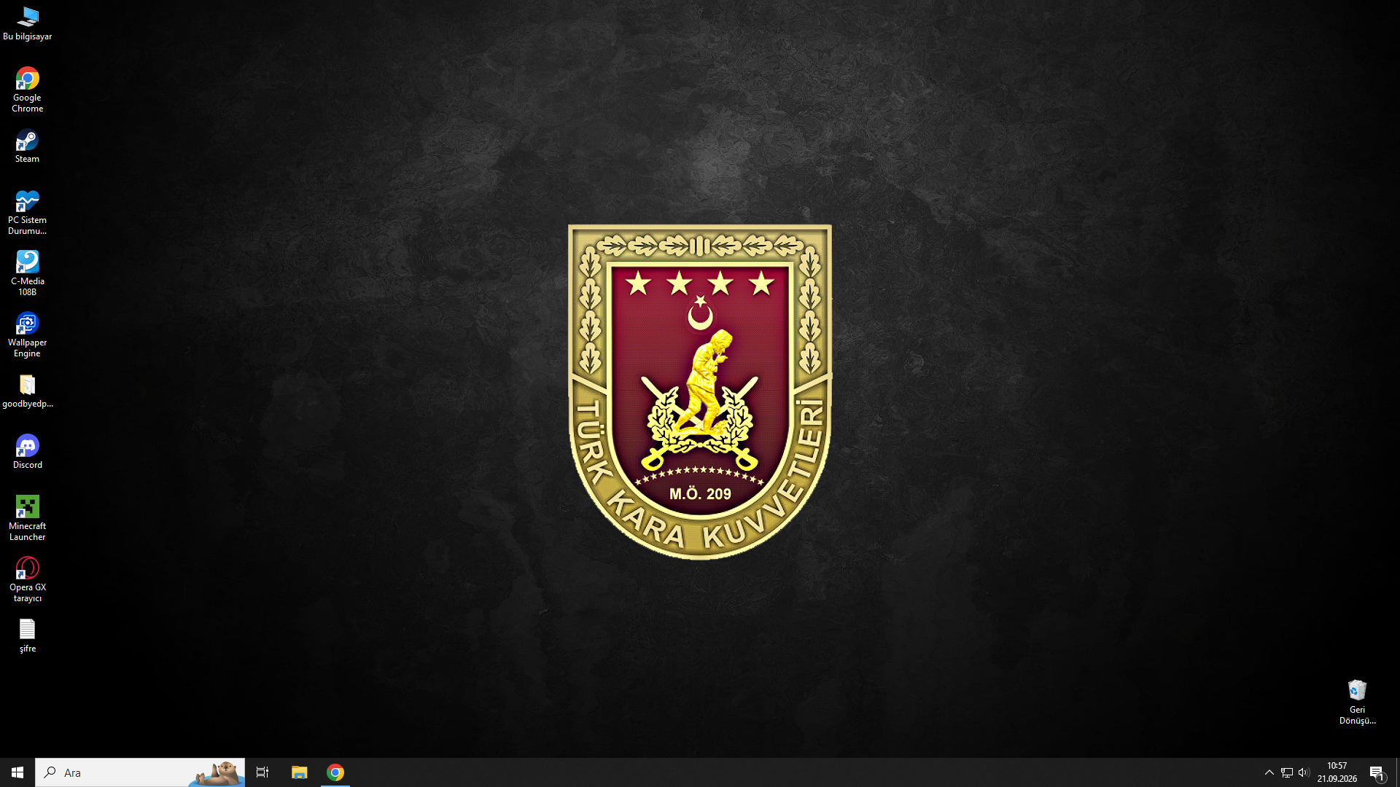Select the şifre text file
This screenshot has height=787, width=1400.
coord(27,635)
